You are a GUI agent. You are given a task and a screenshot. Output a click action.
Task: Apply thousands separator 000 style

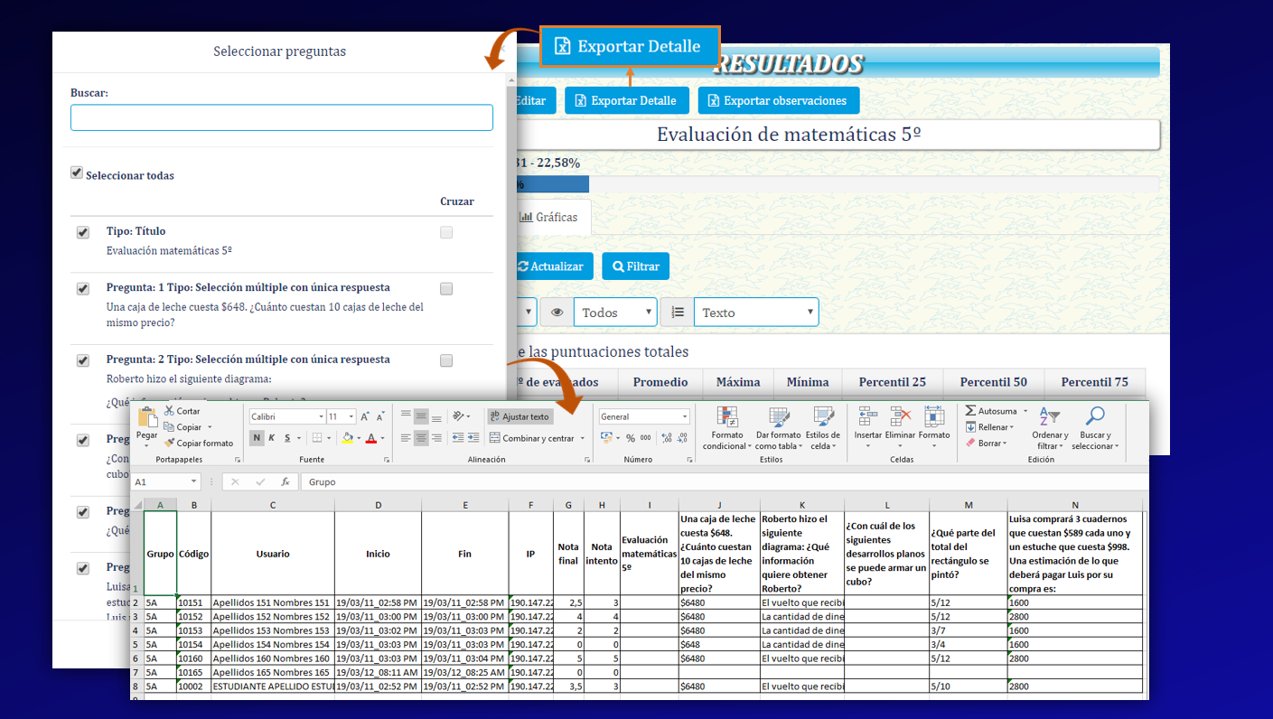coord(645,438)
